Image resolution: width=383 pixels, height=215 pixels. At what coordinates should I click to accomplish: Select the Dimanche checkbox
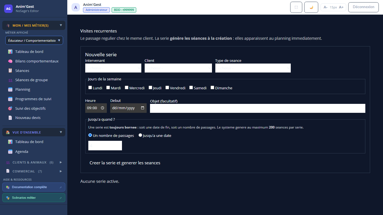[x=213, y=88]
